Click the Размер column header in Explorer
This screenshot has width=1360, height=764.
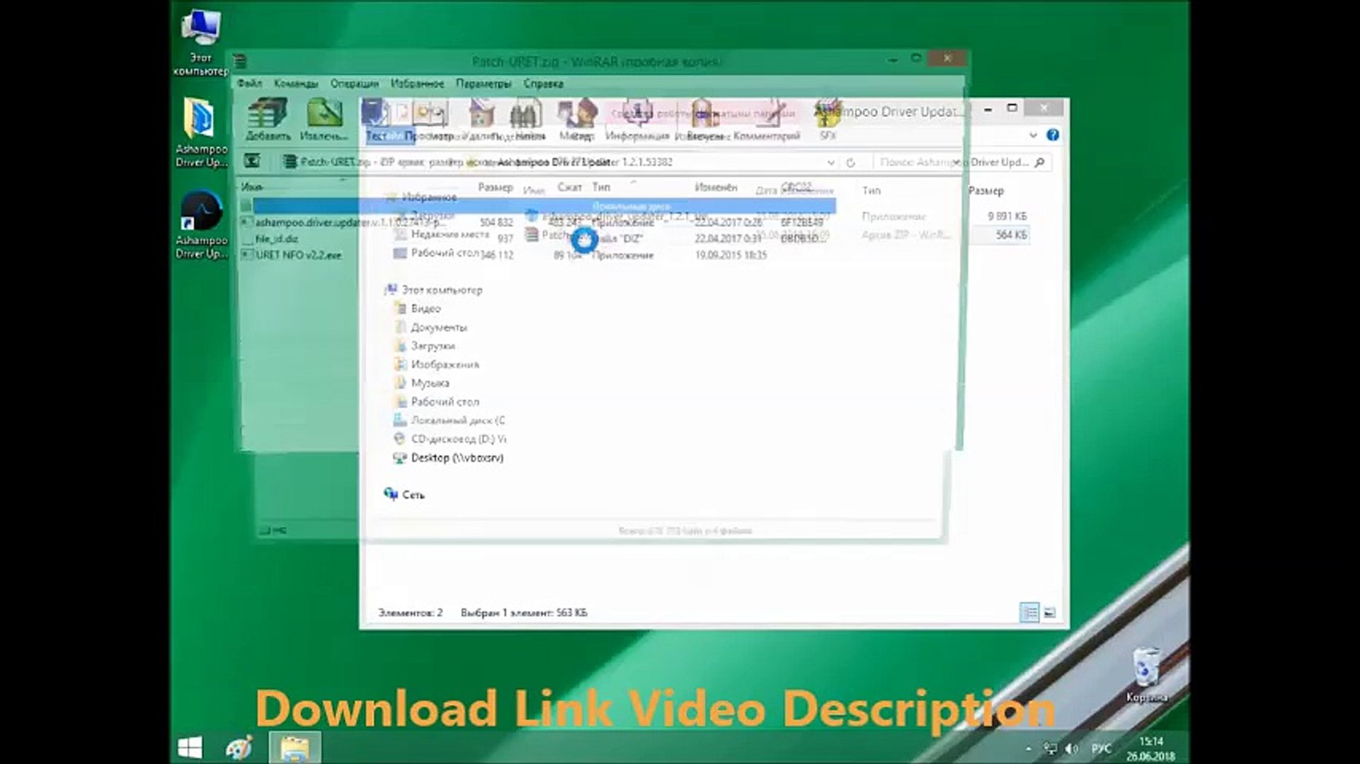[985, 191]
